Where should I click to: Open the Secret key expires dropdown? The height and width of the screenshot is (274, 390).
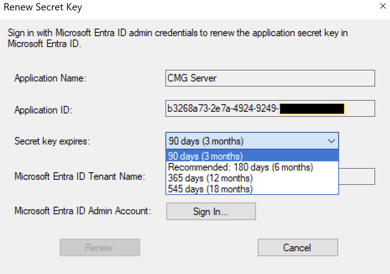(252, 141)
